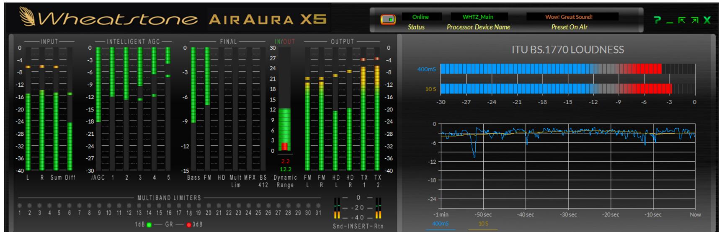This screenshot has height=232, width=719.
Task: Click the FM L output meter
Action: (307, 108)
